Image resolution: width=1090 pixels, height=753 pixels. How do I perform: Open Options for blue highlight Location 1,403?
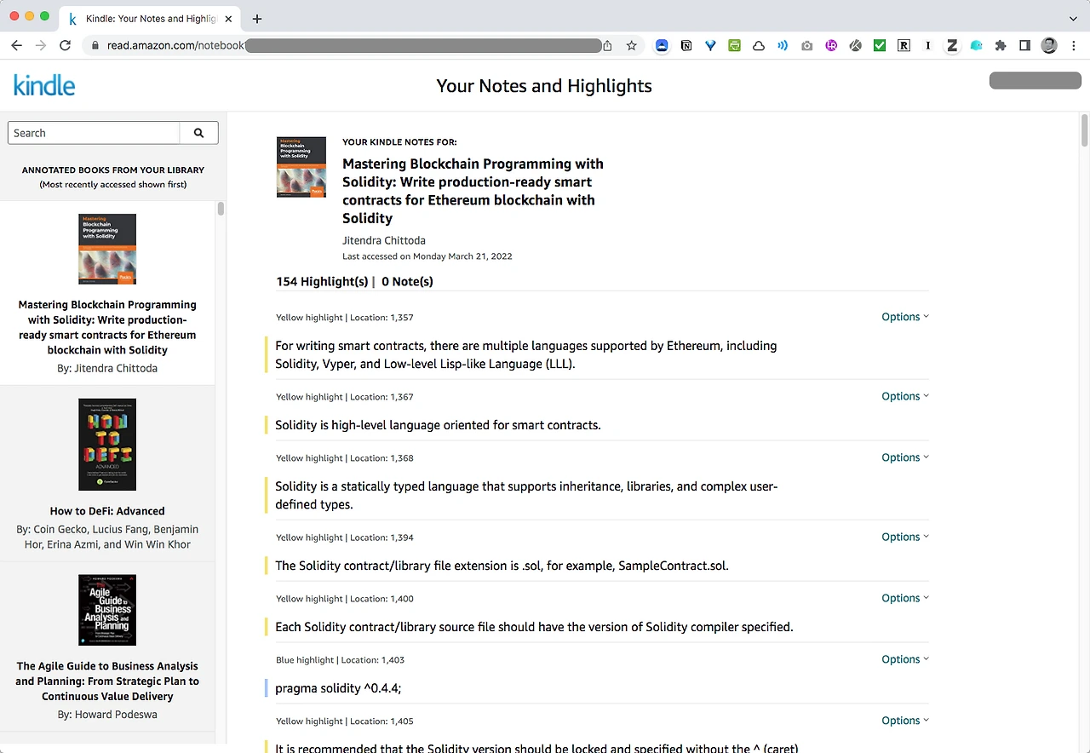[905, 659]
